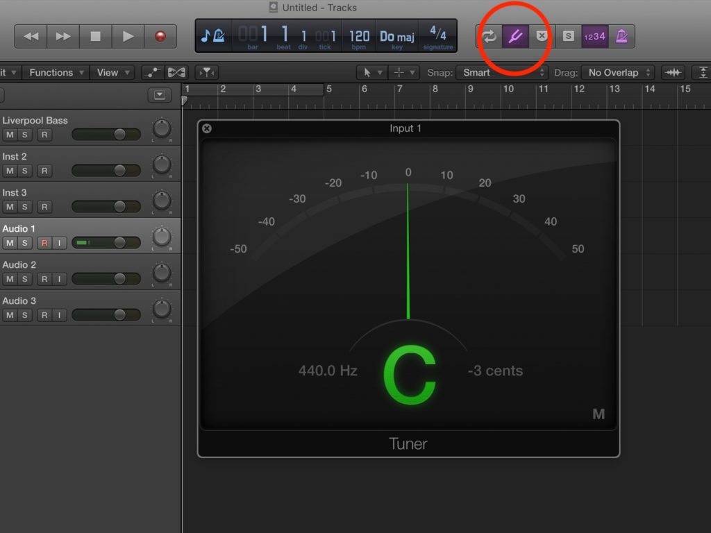Mute the Liverpool Bass track

(10, 134)
